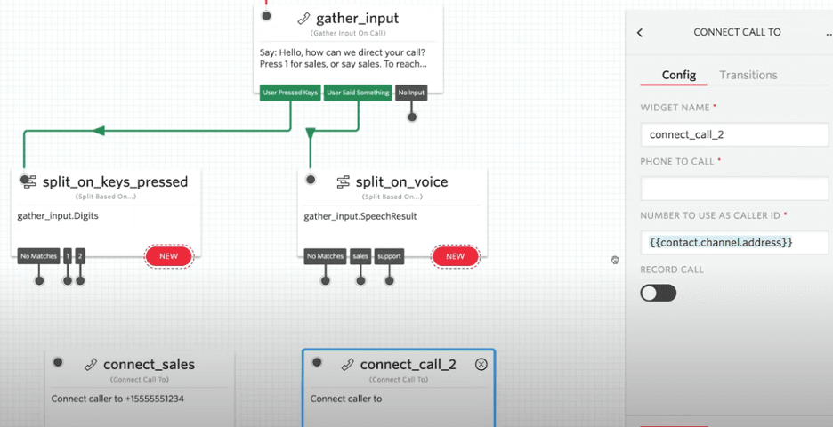Screen dimensions: 833x427
Task: Click the No Input transition label
Action: (x=411, y=93)
